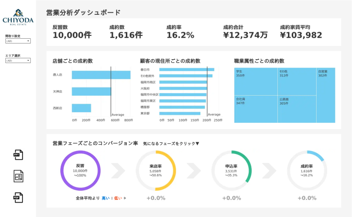Select the 会社員 347件 treemap tile
This screenshot has width=352, height=217.
coord(256,109)
